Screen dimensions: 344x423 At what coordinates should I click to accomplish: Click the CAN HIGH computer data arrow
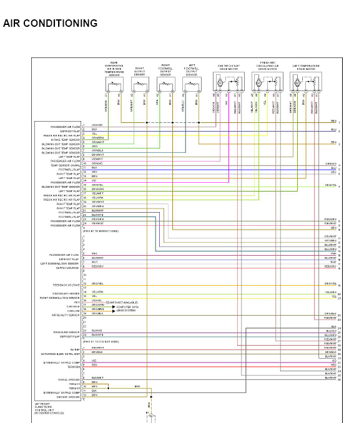click(114, 307)
